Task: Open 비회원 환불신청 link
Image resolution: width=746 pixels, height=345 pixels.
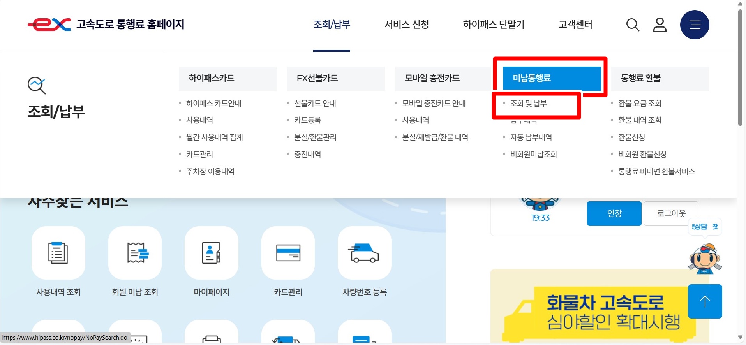Action: point(642,155)
